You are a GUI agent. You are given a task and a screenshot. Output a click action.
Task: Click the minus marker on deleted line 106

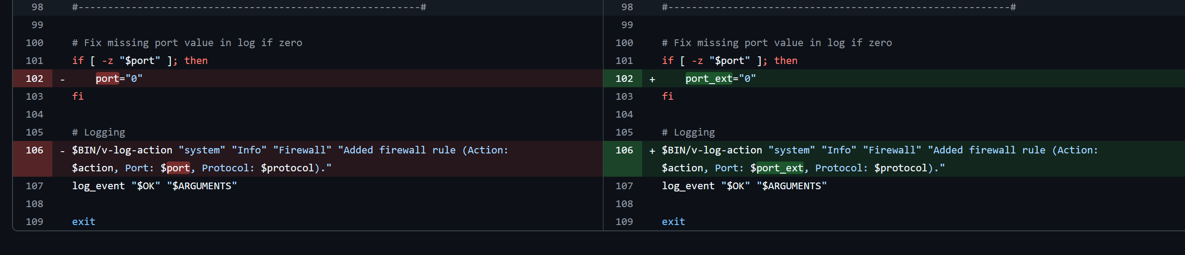(x=63, y=151)
